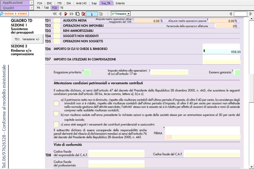The image size is (254, 169).
Task: Select the Irap tab
Action: click(94, 3)
